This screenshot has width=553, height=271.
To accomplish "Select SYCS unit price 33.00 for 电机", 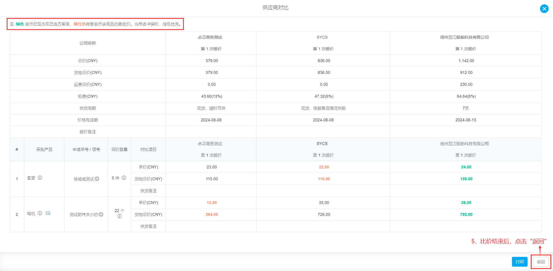I will click(324, 203).
